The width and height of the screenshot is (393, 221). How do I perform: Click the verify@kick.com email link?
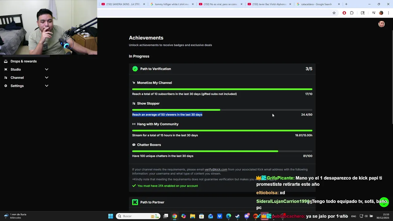[216, 169]
